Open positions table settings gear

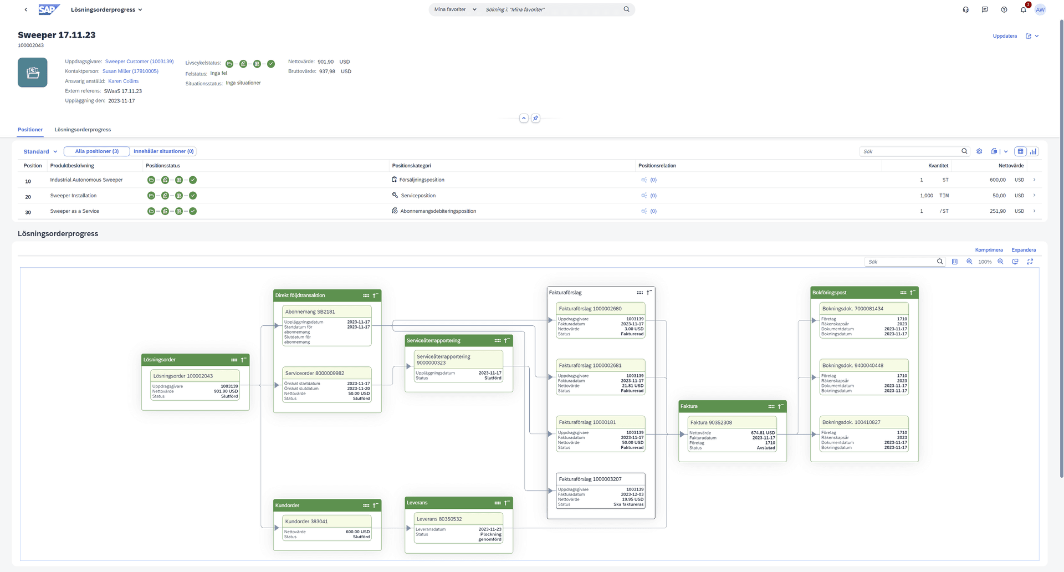pos(979,151)
